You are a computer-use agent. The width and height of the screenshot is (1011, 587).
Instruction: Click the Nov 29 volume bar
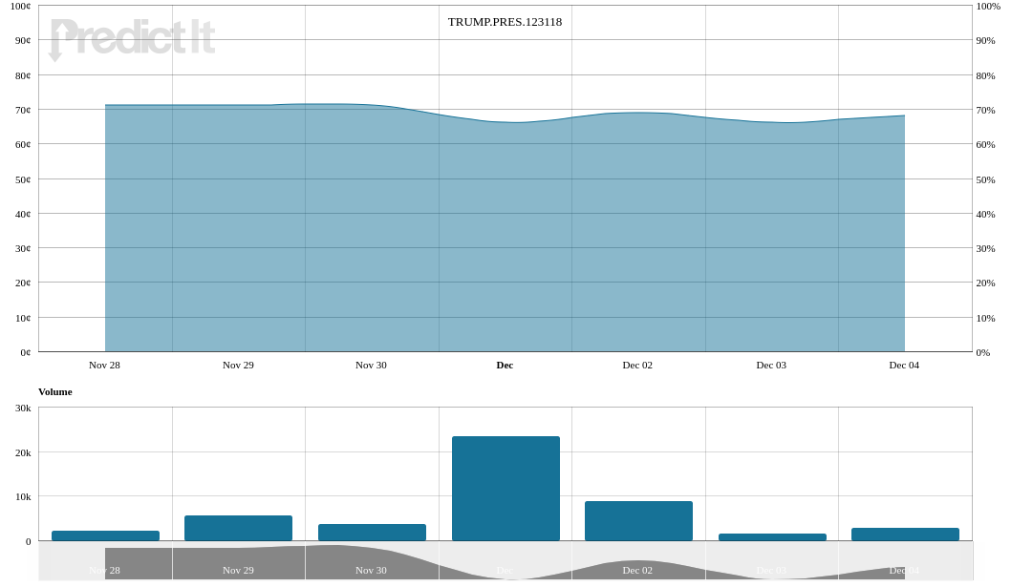(238, 528)
